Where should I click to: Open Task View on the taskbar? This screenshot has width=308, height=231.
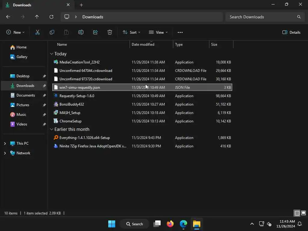pos(157,224)
